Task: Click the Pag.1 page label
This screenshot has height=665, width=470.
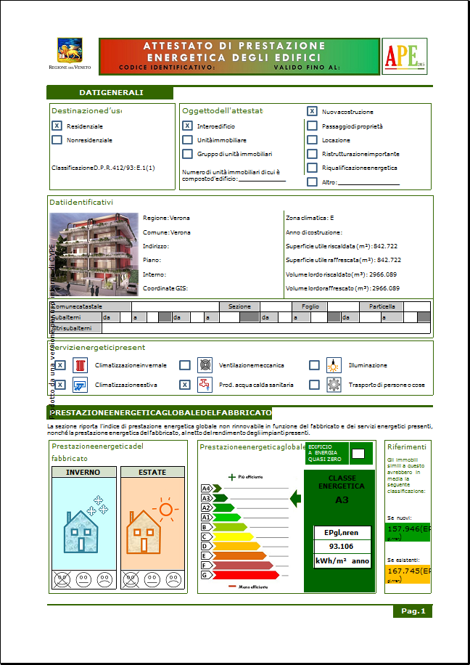Action: click(413, 611)
